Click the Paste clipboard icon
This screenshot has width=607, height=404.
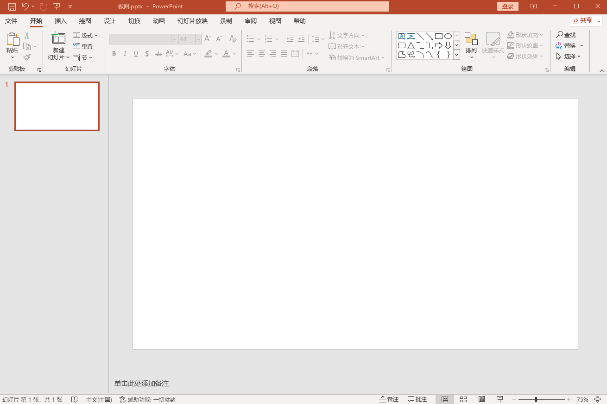click(12, 39)
